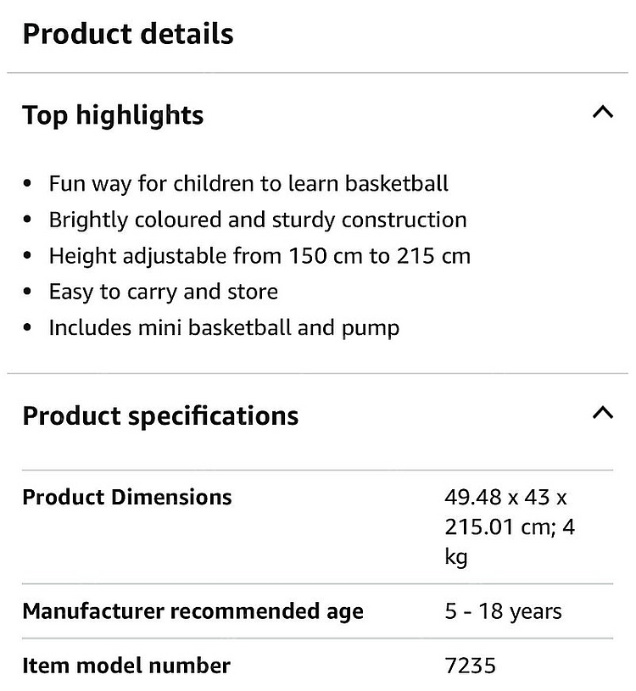Image resolution: width=636 pixels, height=691 pixels.
Task: Tap 'Includes mini basketball and pump' text
Action: (224, 327)
